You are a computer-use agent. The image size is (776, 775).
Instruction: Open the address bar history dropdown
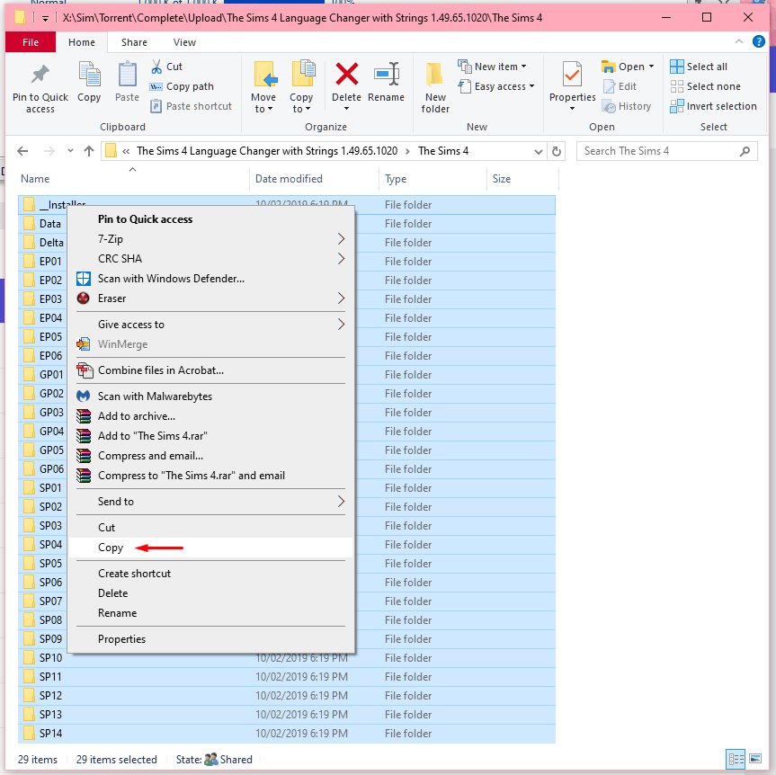pyautogui.click(x=538, y=151)
